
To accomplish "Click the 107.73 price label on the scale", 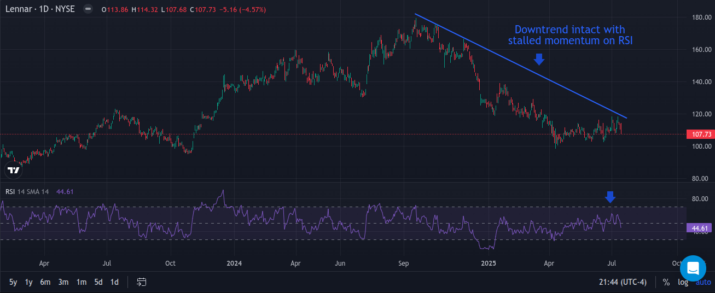I will coord(701,134).
